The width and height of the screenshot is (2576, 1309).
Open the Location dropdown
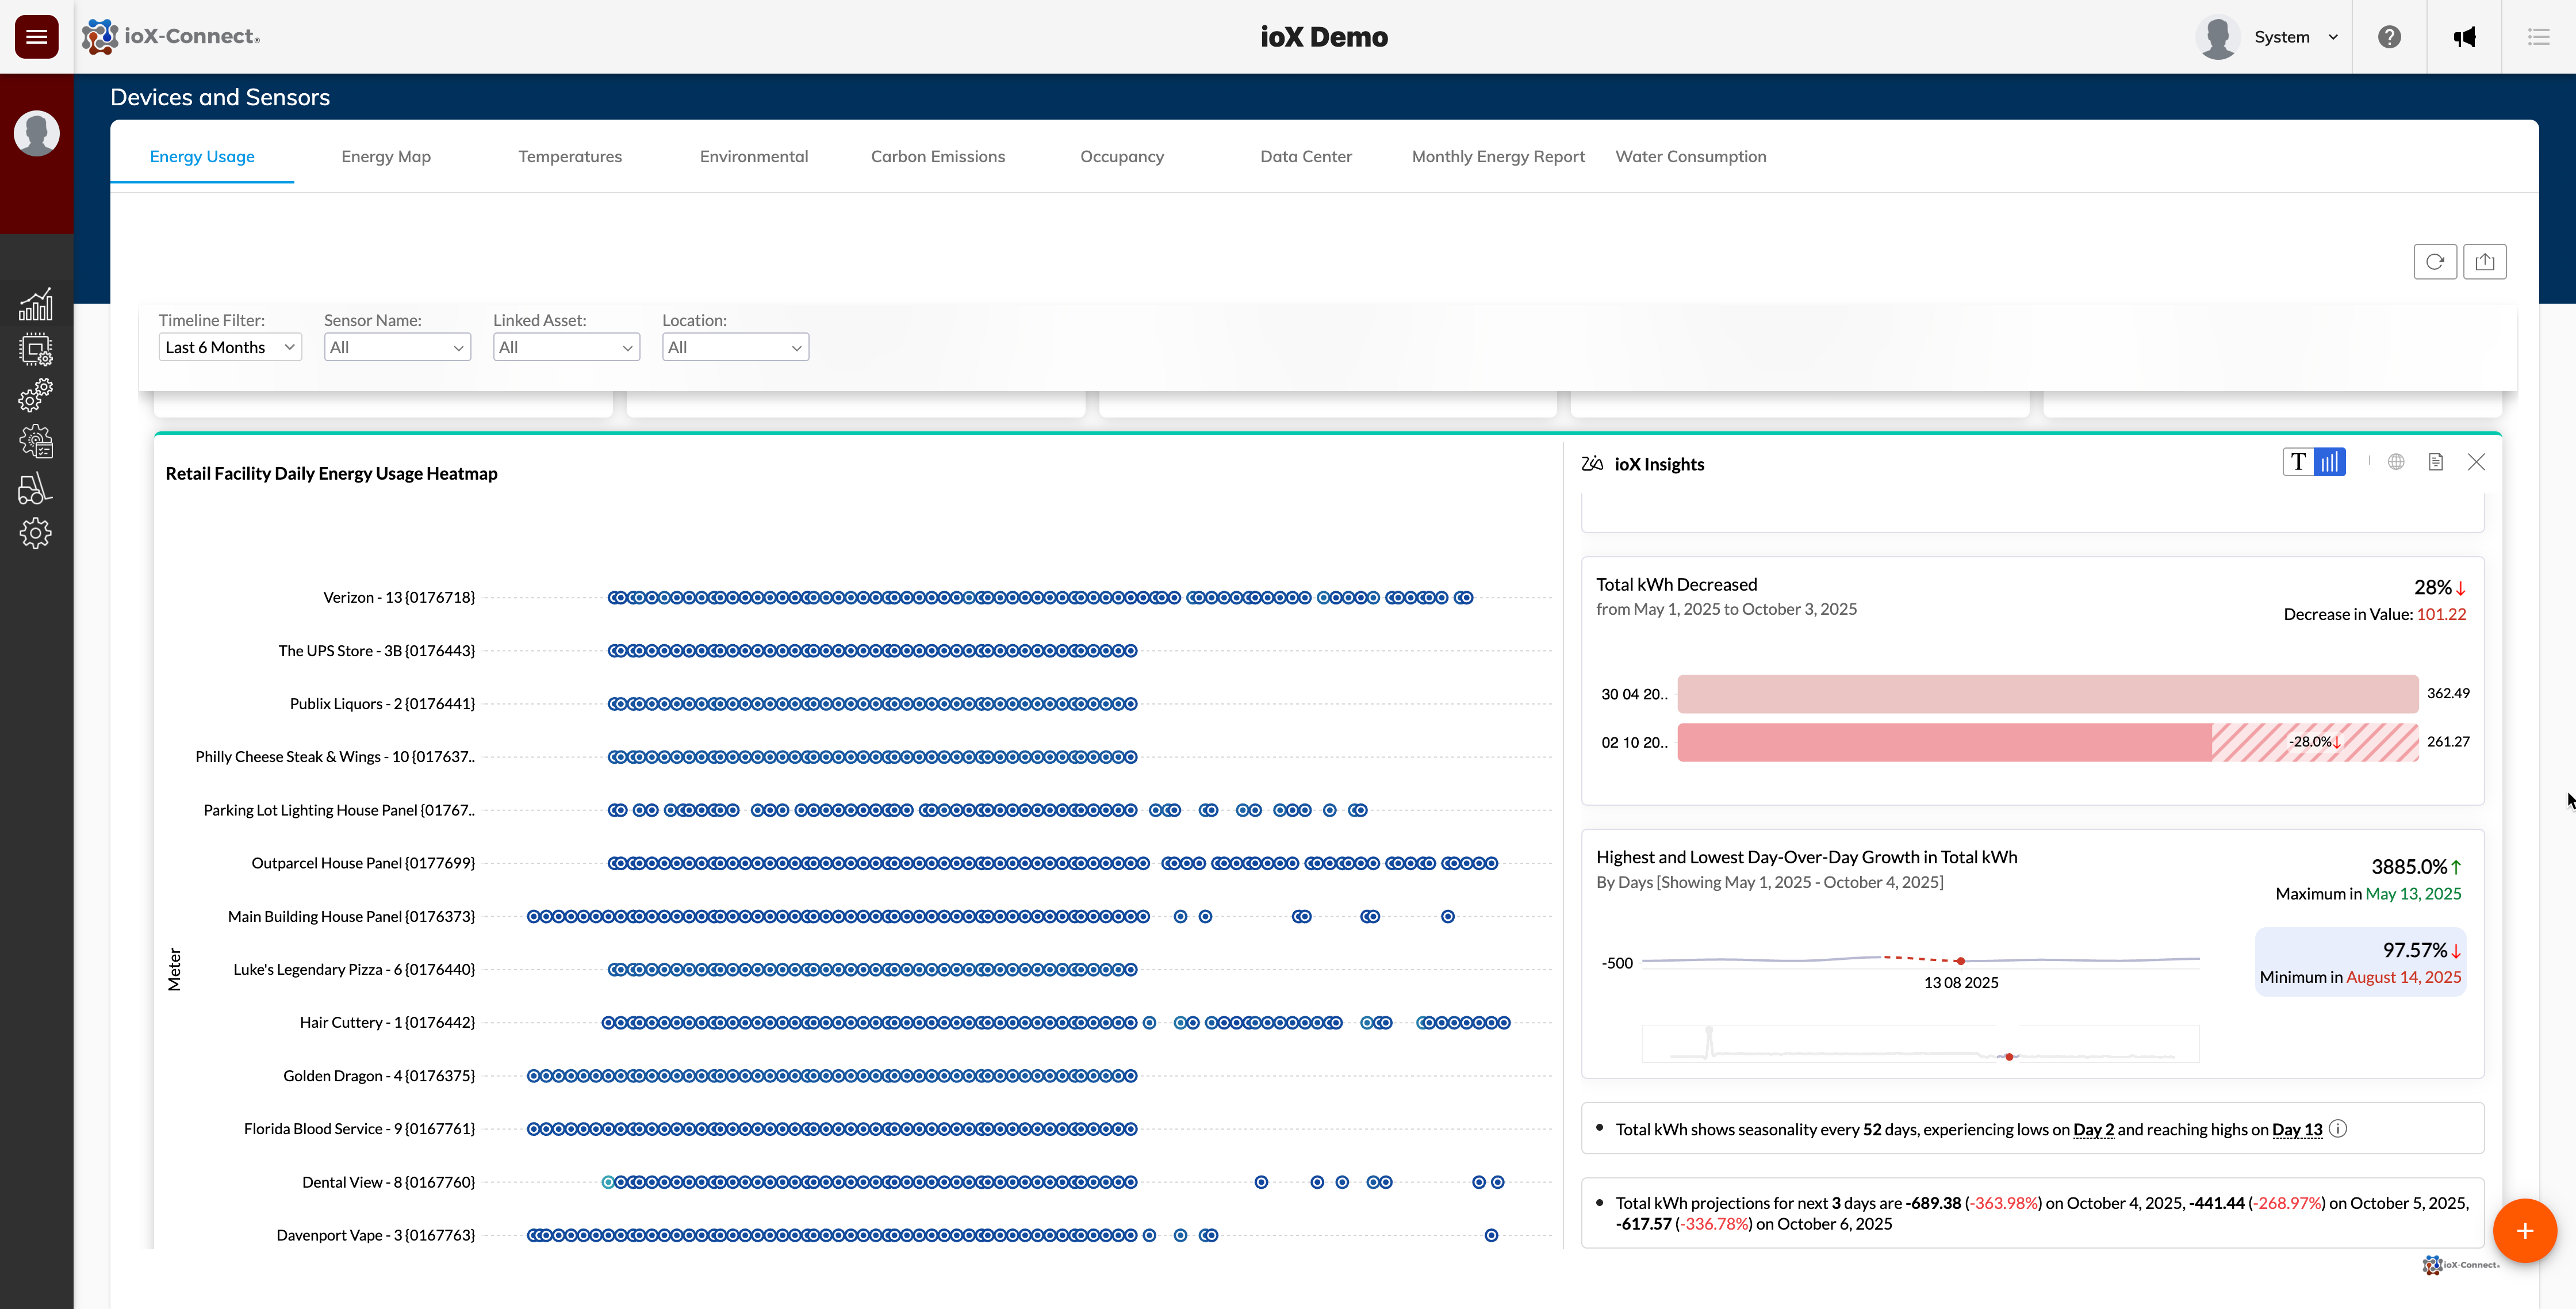pos(735,347)
